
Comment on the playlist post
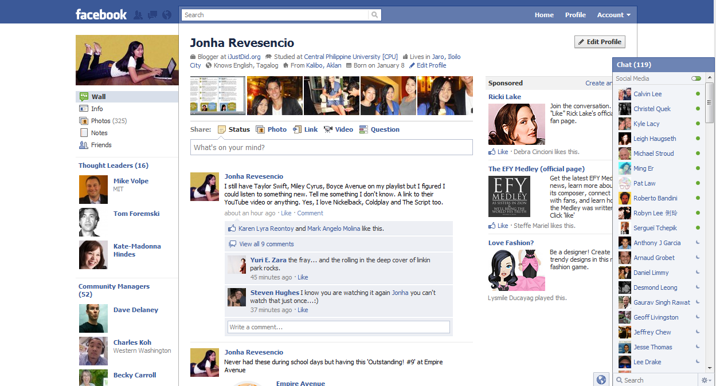click(x=310, y=213)
